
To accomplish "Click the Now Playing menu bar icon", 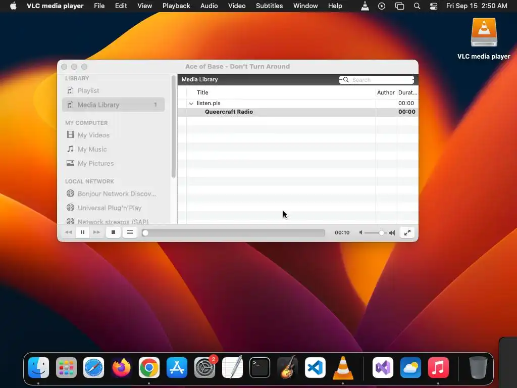I will click(x=382, y=6).
